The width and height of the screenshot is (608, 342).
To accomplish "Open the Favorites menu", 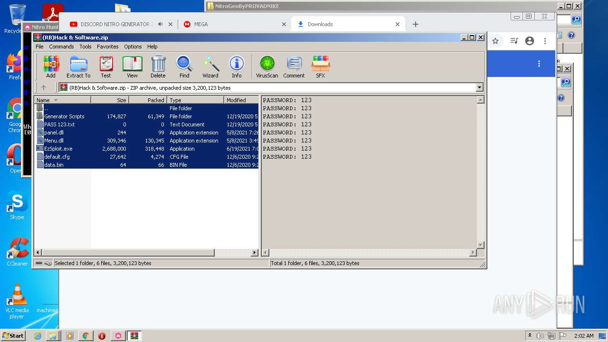I will (x=108, y=47).
